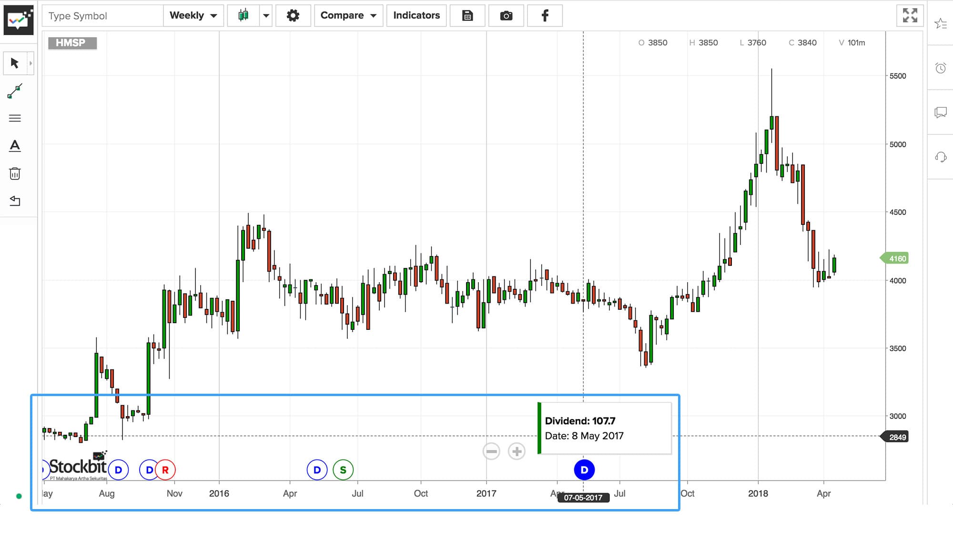Click the green S event marker

[x=343, y=470]
